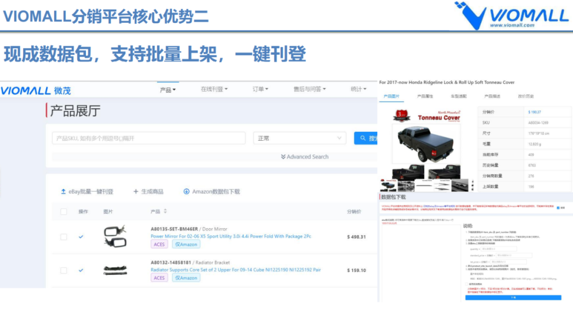Click the Amazon数据包下载 download icon
573x309 pixels.
[x=186, y=192]
